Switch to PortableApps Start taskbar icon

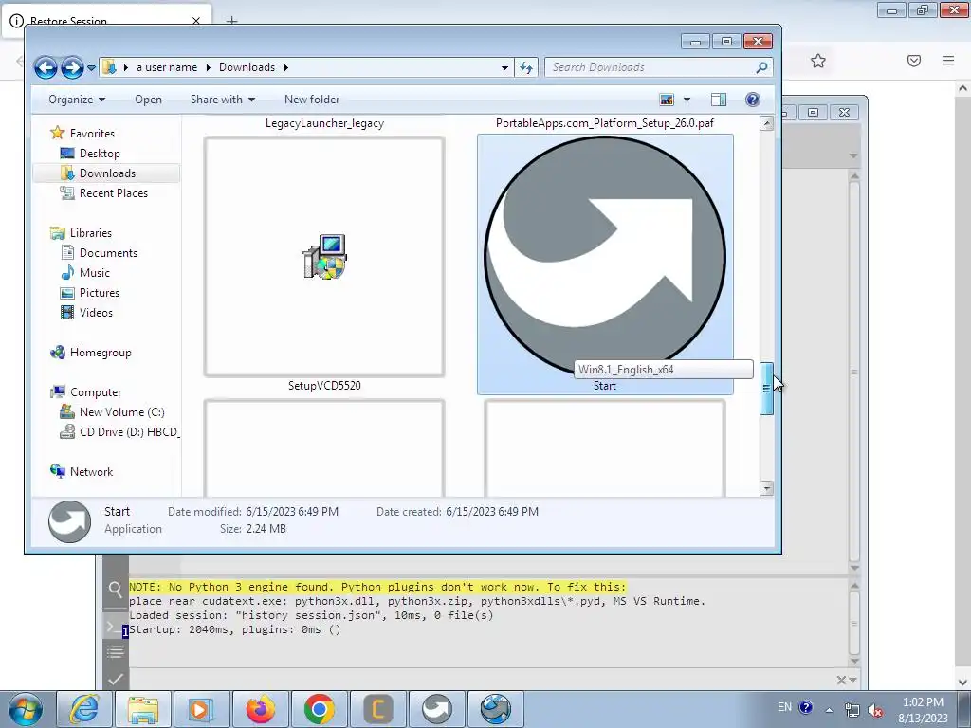[x=436, y=709]
